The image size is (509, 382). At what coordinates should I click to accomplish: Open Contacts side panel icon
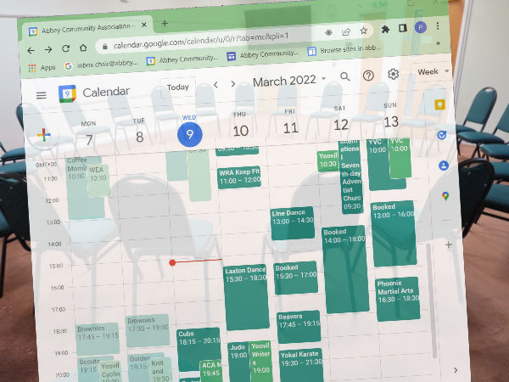(x=443, y=166)
